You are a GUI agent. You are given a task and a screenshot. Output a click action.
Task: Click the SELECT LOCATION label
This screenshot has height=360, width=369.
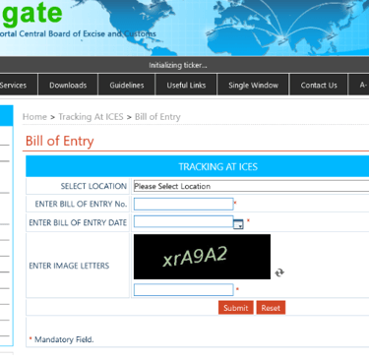(93, 186)
